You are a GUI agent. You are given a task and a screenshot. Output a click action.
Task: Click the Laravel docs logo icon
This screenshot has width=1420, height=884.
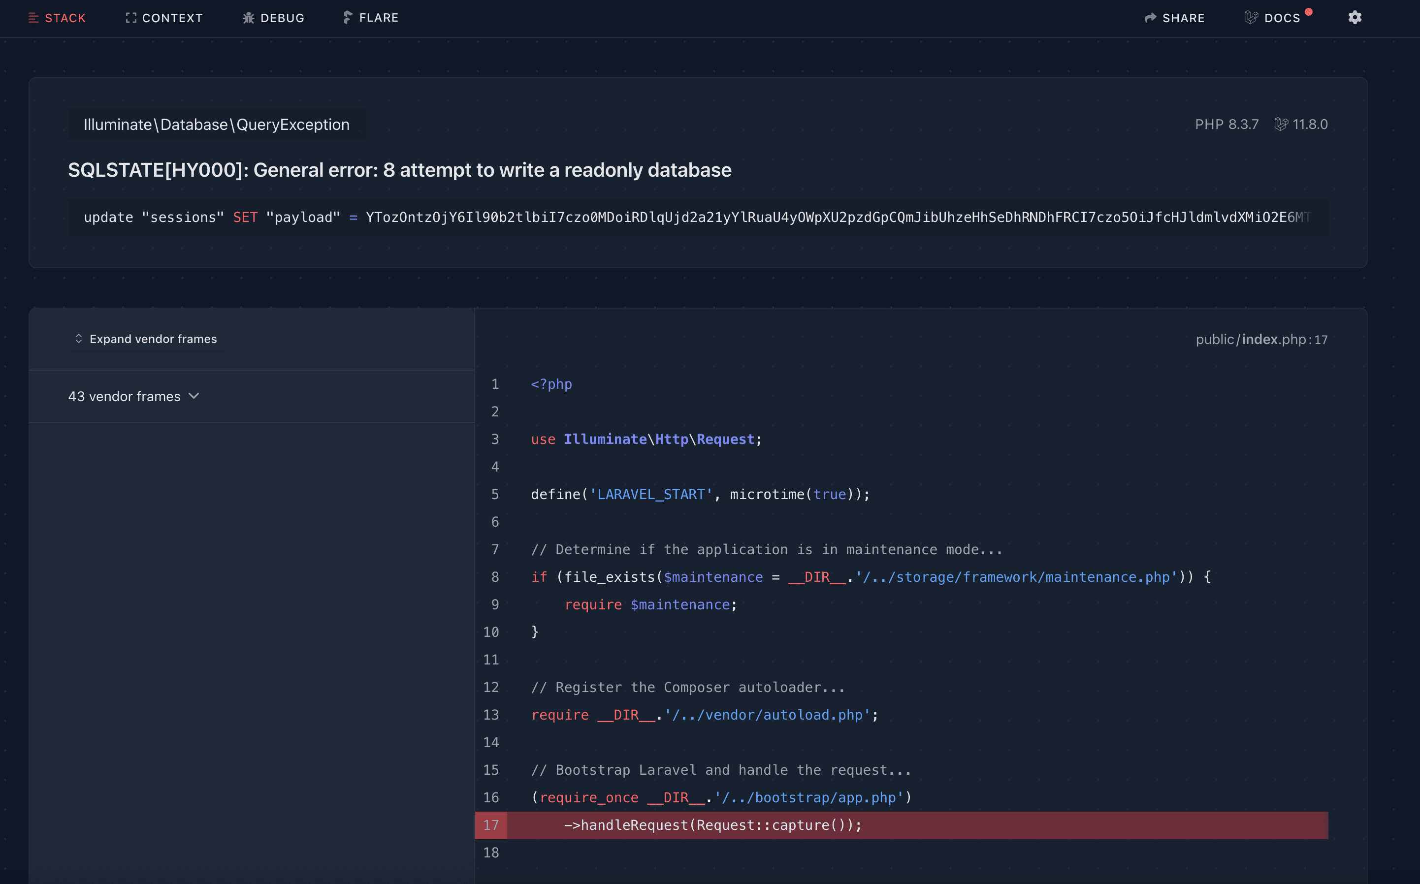(1251, 18)
